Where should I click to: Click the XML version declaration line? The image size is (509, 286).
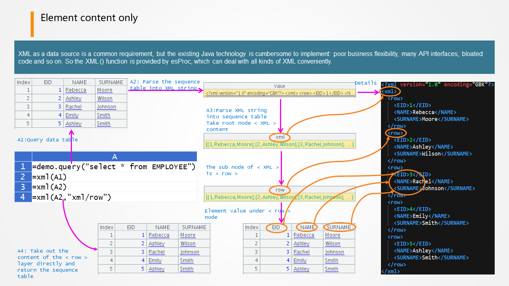[x=437, y=85]
